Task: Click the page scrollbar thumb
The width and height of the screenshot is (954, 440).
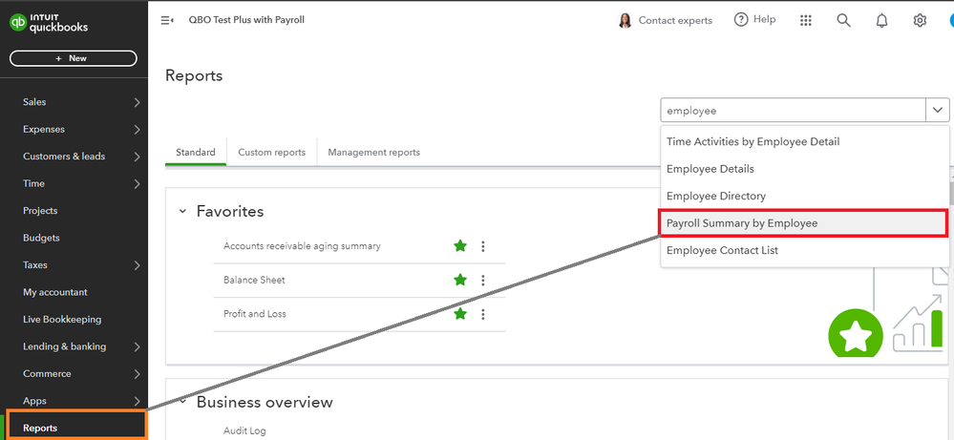Action: click(x=951, y=193)
